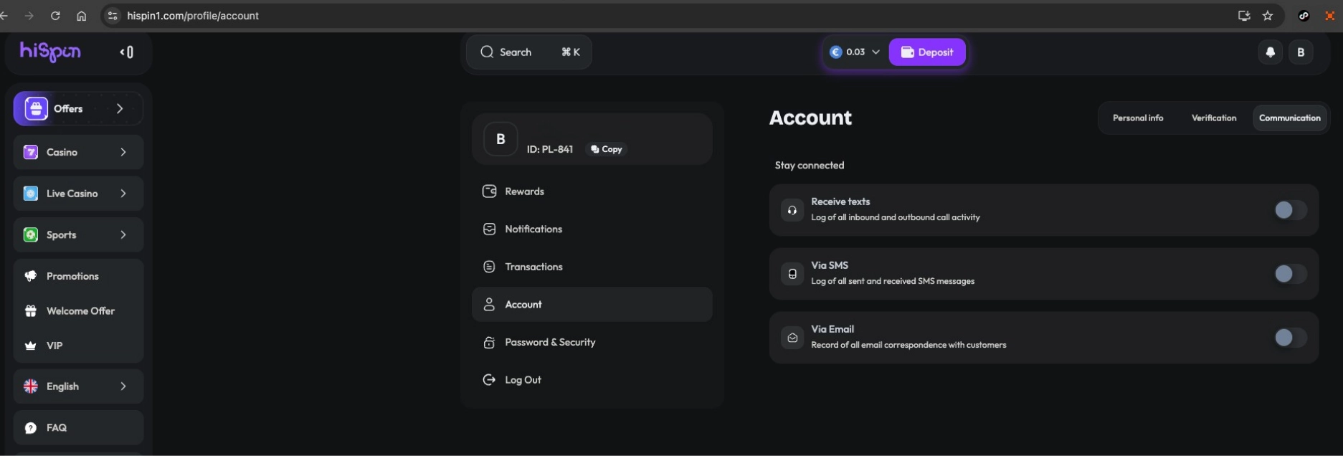Expand the Live Casino menu chevron

pyautogui.click(x=123, y=194)
